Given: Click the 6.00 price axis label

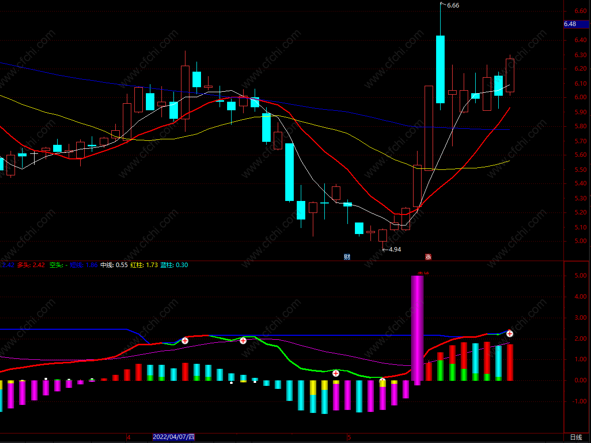Looking at the screenshot, I should pos(580,97).
